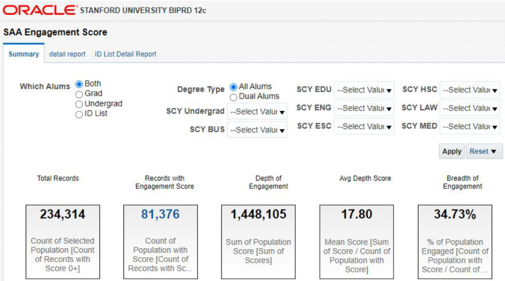Select the ID List radio option
Screen dimensions: 505x281
79,114
